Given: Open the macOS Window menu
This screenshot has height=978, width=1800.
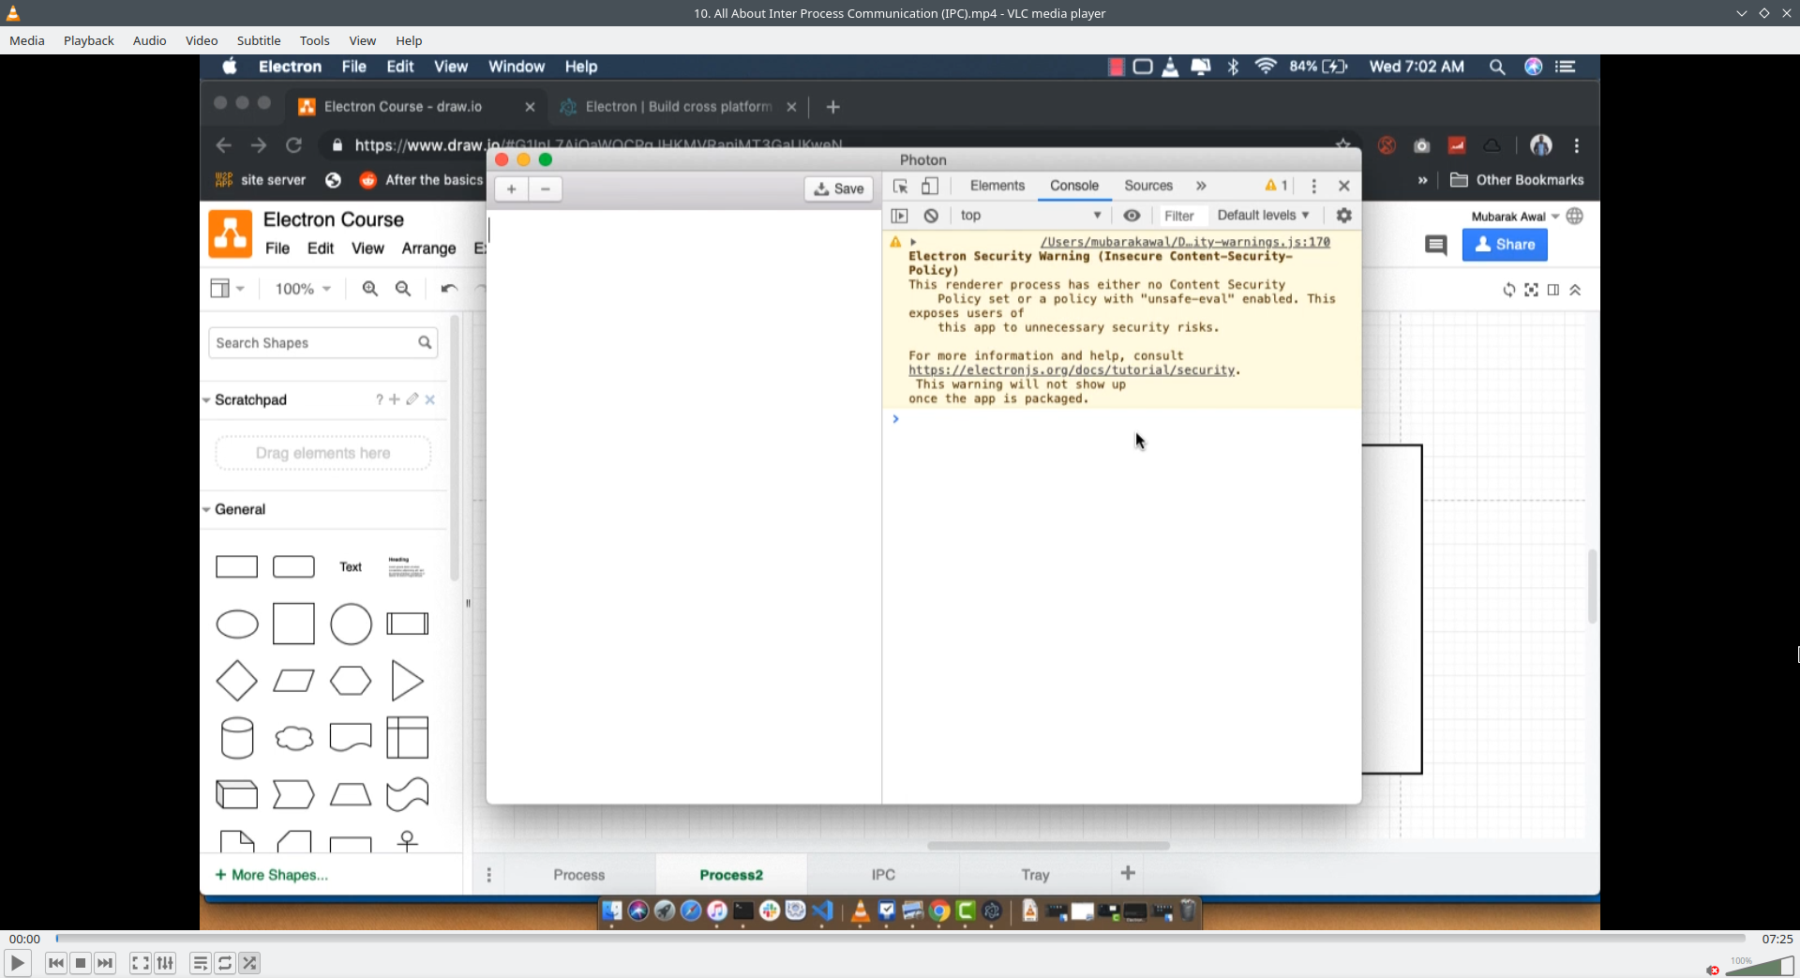Looking at the screenshot, I should pyautogui.click(x=517, y=67).
